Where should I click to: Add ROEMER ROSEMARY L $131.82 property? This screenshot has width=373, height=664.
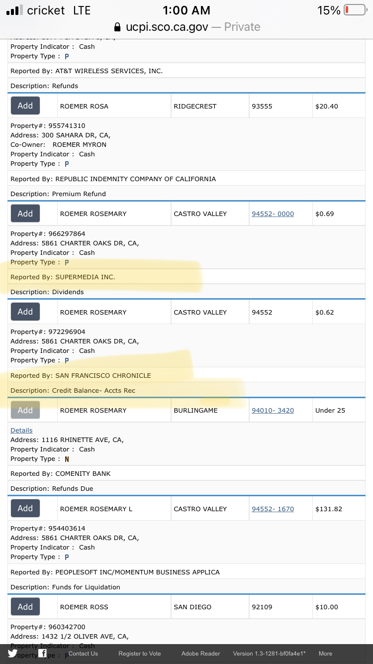pos(25,508)
